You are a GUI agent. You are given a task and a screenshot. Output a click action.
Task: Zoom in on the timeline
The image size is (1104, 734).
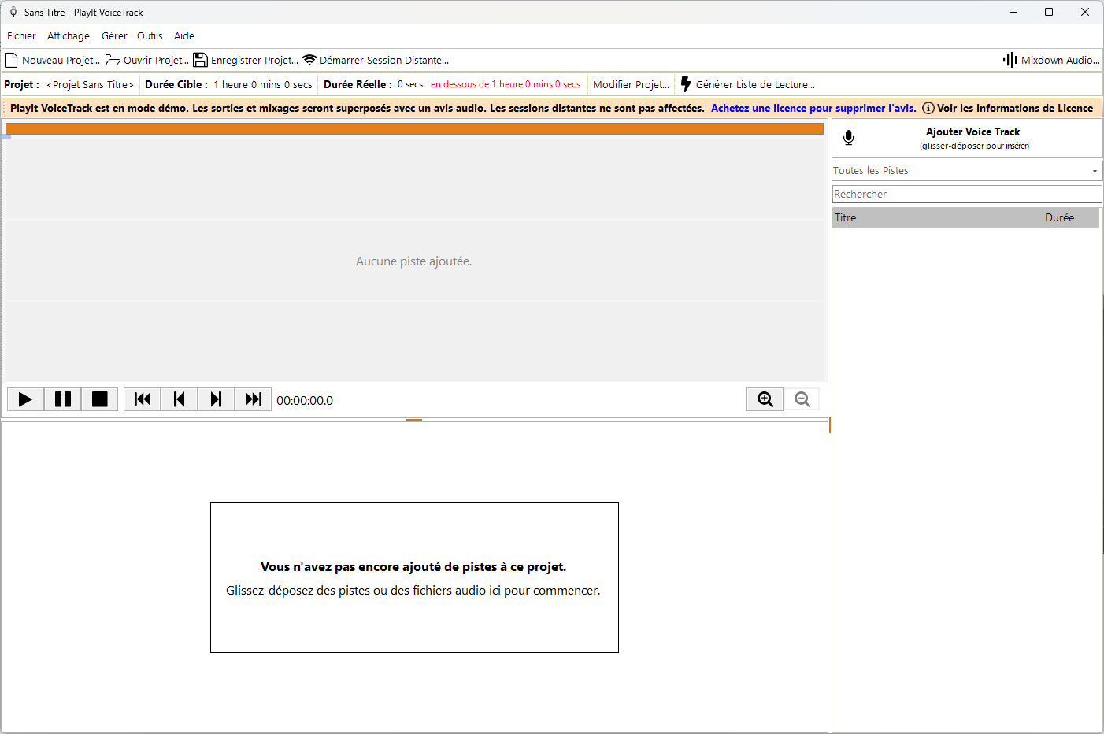click(765, 399)
